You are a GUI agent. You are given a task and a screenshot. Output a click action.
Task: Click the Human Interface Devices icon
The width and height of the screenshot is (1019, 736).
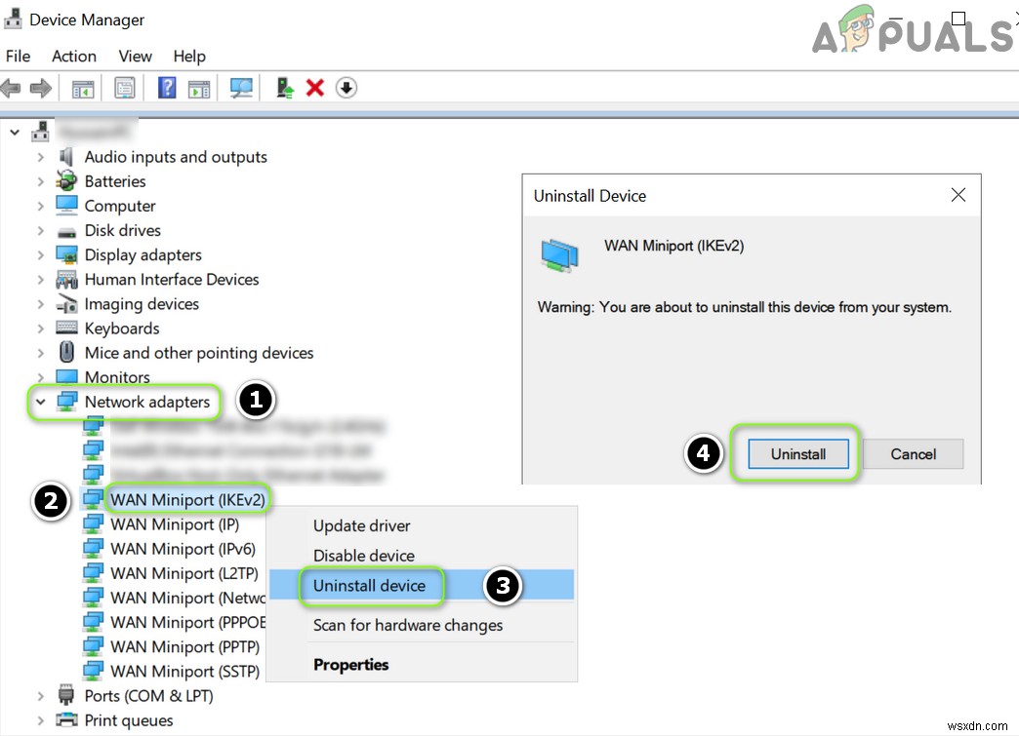pos(66,280)
